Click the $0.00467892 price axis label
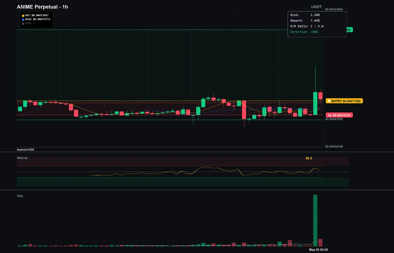This screenshot has width=394, height=253. 334,119
